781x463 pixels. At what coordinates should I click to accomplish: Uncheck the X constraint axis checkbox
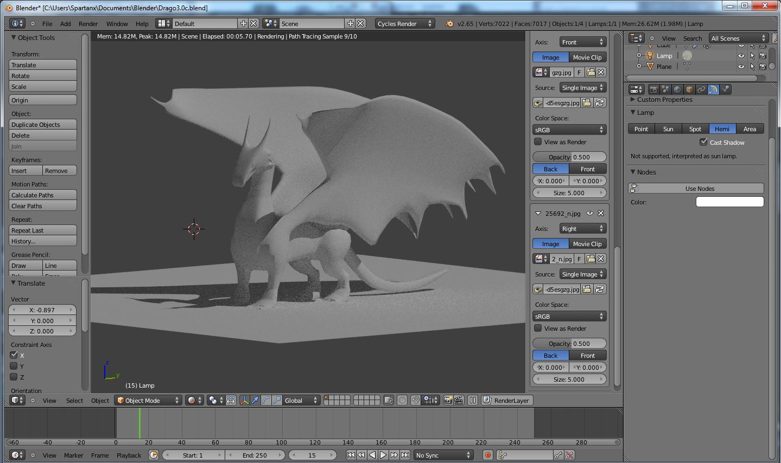(14, 355)
